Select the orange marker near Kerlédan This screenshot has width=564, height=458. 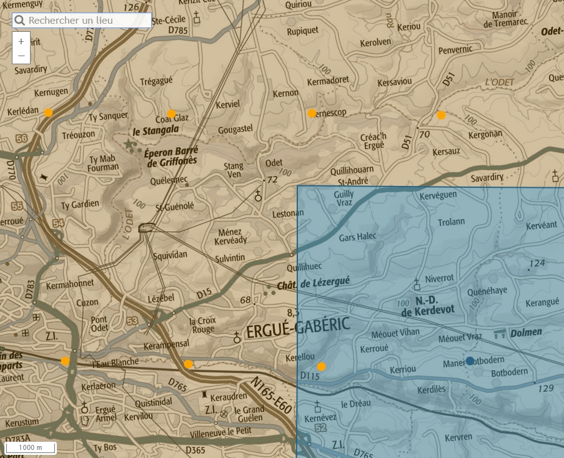pos(48,112)
